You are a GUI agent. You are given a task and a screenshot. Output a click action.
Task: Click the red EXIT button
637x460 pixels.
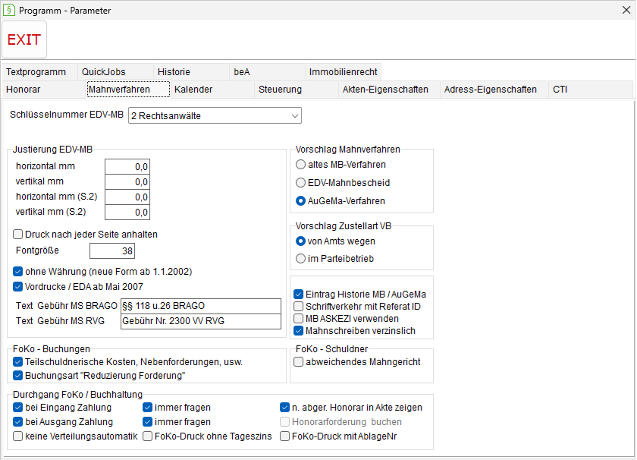coord(24,39)
